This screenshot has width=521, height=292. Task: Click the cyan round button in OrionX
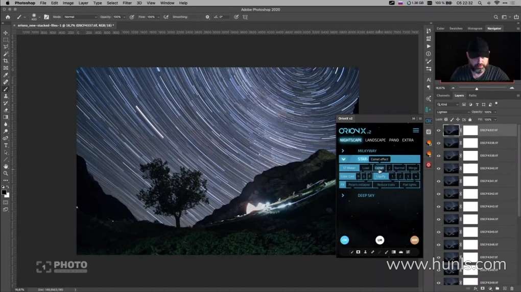coord(345,240)
